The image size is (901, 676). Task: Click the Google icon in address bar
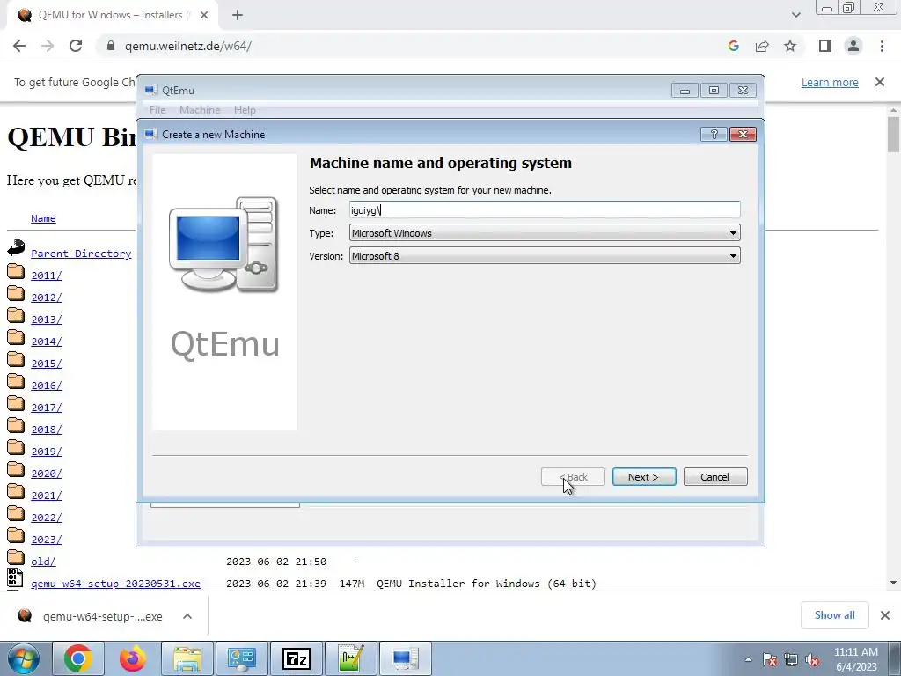[733, 46]
